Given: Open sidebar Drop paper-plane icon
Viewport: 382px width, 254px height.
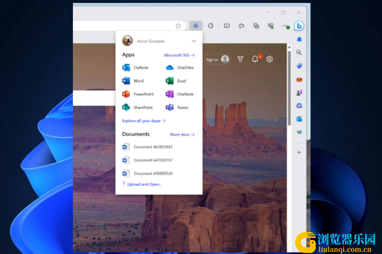Looking at the screenshot, I should 299,132.
